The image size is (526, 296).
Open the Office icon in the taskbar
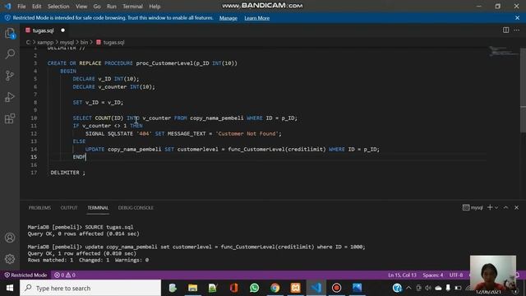click(x=233, y=288)
